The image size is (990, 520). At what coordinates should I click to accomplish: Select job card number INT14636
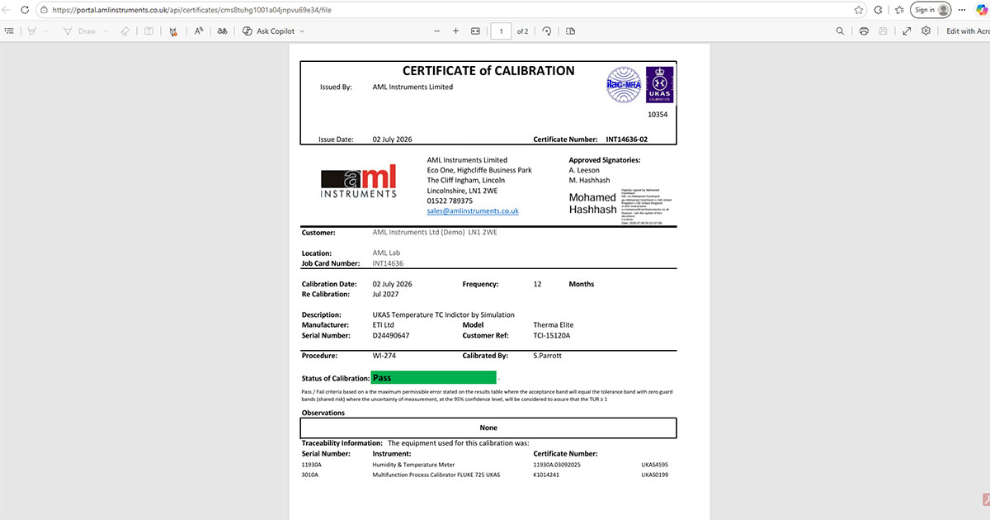click(388, 263)
